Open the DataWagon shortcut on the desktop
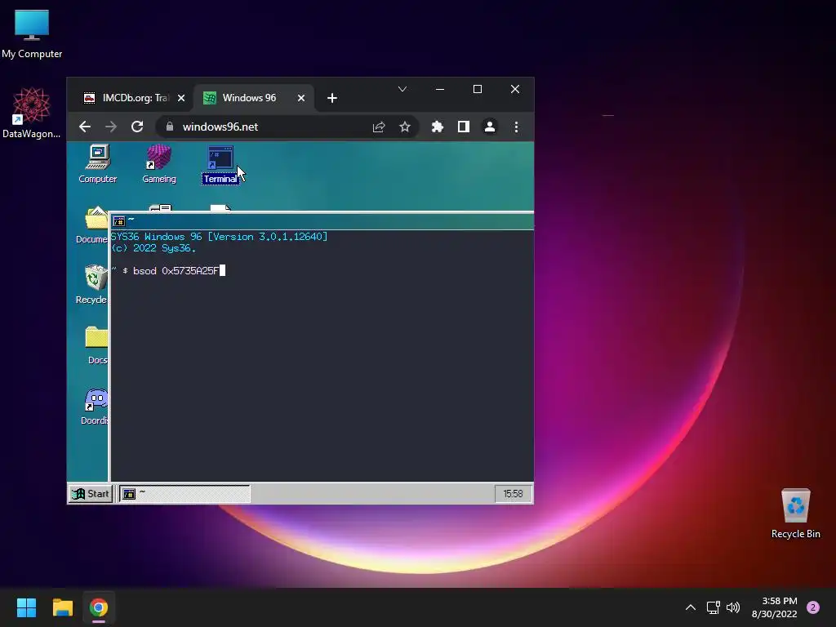 click(x=32, y=113)
